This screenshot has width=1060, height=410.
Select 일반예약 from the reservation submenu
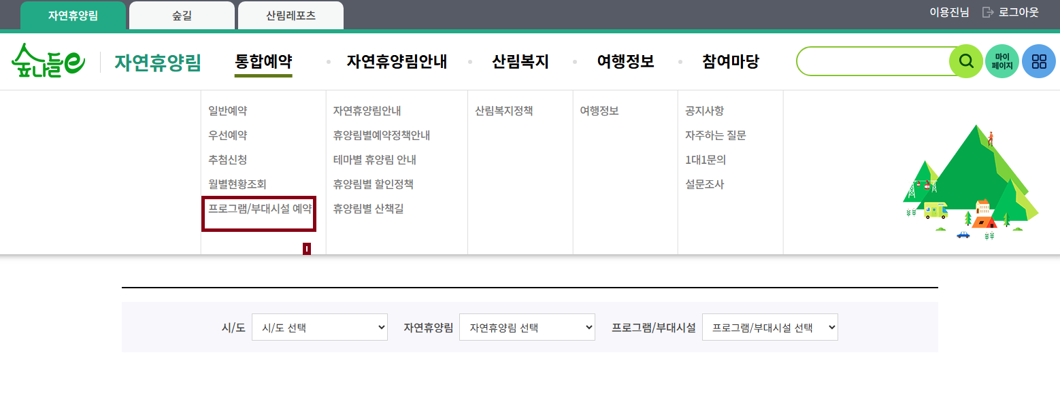point(227,111)
